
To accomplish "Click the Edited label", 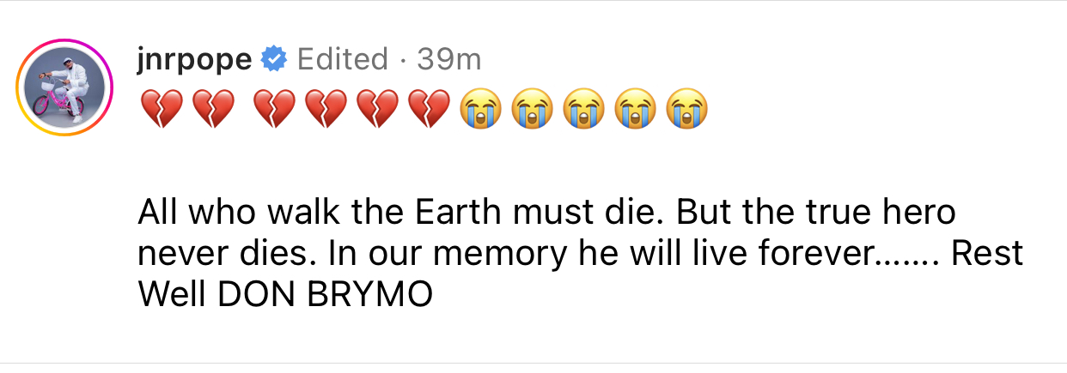I will [342, 59].
